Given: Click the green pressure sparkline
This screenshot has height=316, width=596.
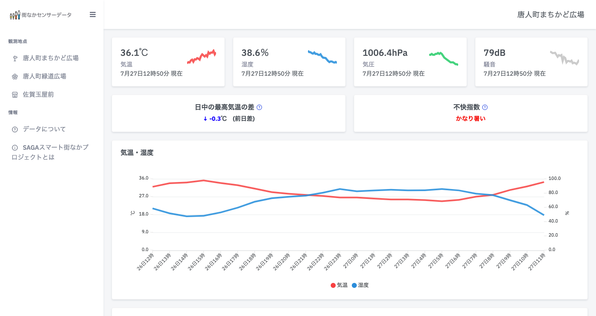Looking at the screenshot, I should point(443,58).
